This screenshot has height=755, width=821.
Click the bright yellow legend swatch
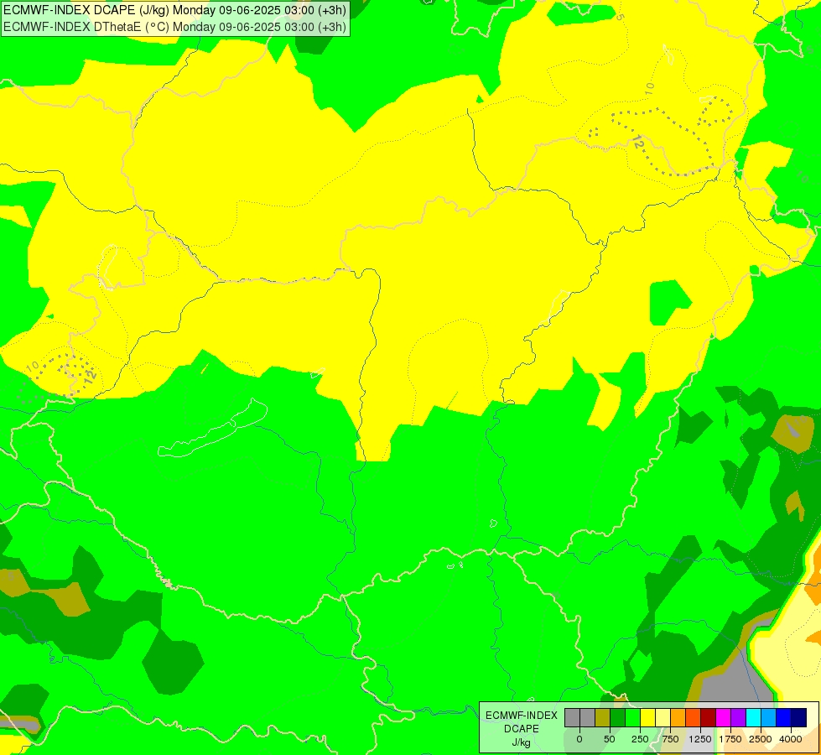coord(647,717)
